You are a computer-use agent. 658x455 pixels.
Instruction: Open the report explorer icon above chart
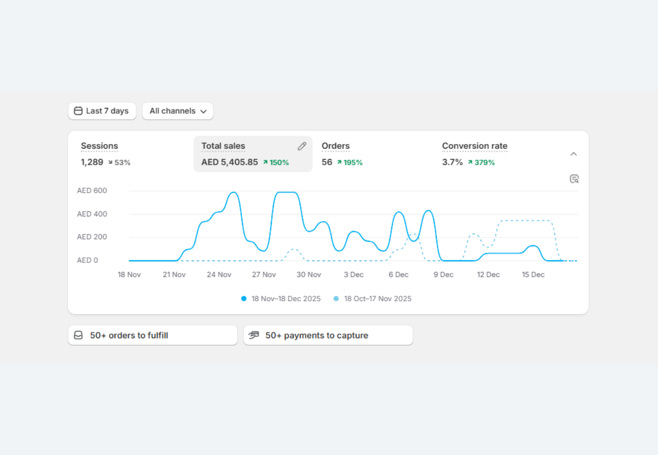click(573, 179)
